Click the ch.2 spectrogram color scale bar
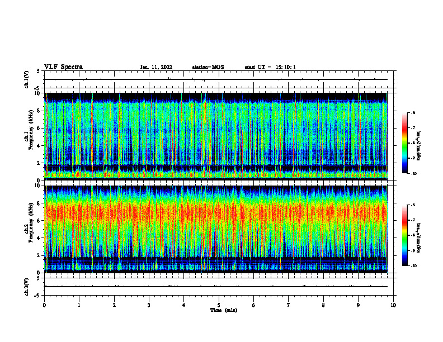This screenshot has height=342, width=443. point(404,235)
